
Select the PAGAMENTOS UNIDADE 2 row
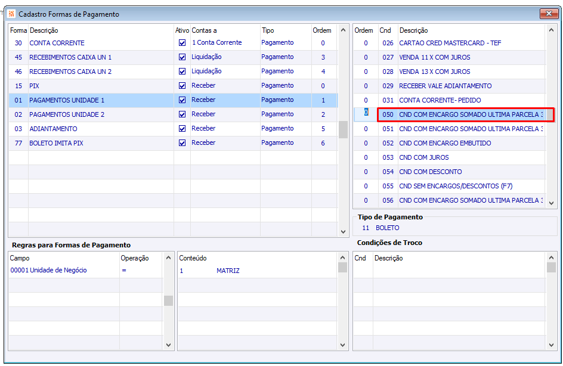pos(173,114)
